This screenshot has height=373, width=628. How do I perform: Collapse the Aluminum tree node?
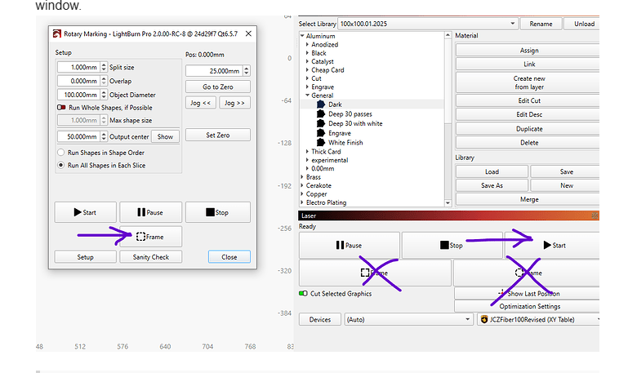pos(302,36)
